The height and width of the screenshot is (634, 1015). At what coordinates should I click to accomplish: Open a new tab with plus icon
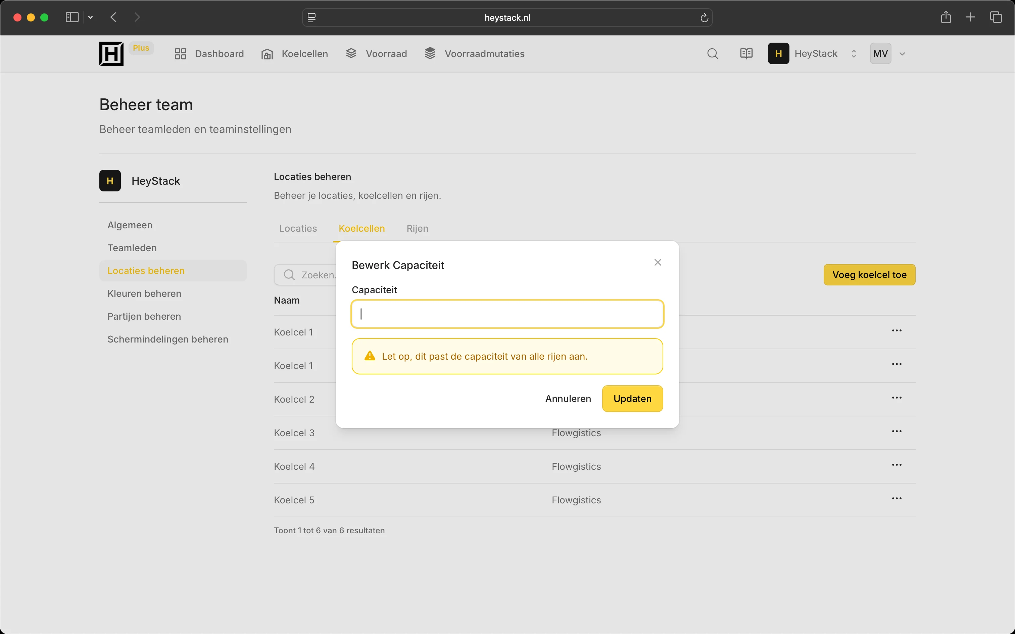tap(971, 17)
